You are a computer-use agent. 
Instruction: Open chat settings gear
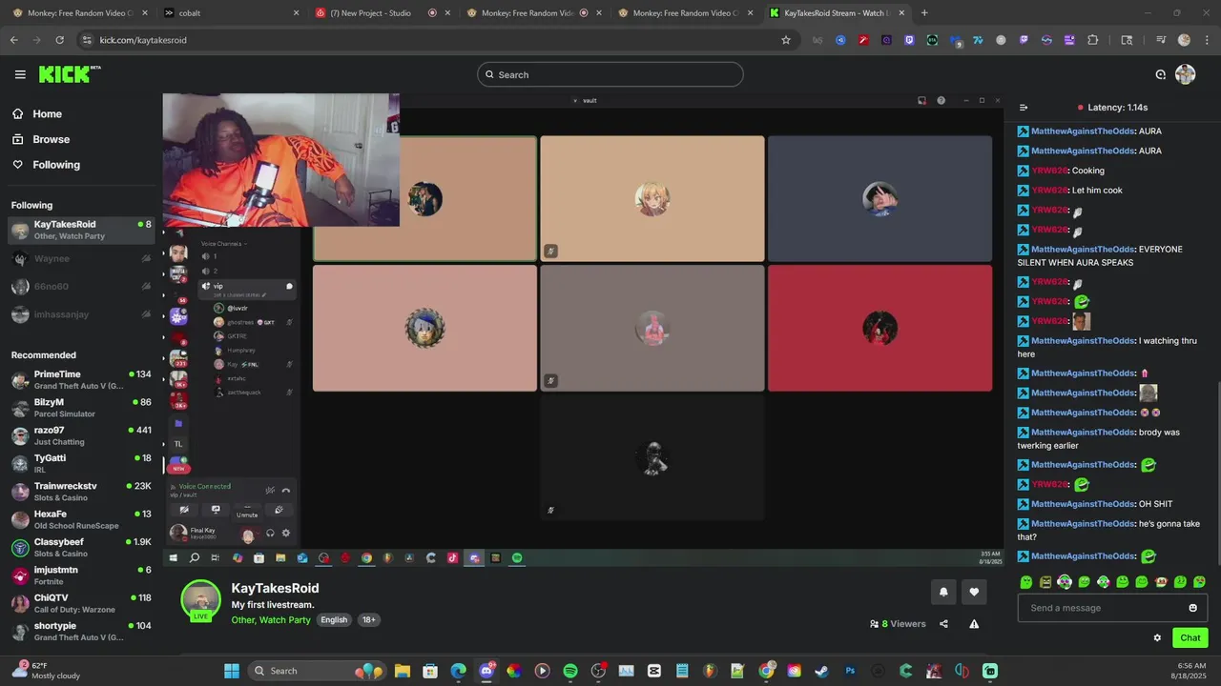(x=1157, y=638)
